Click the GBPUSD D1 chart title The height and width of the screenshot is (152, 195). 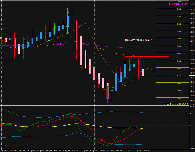coord(178,4)
